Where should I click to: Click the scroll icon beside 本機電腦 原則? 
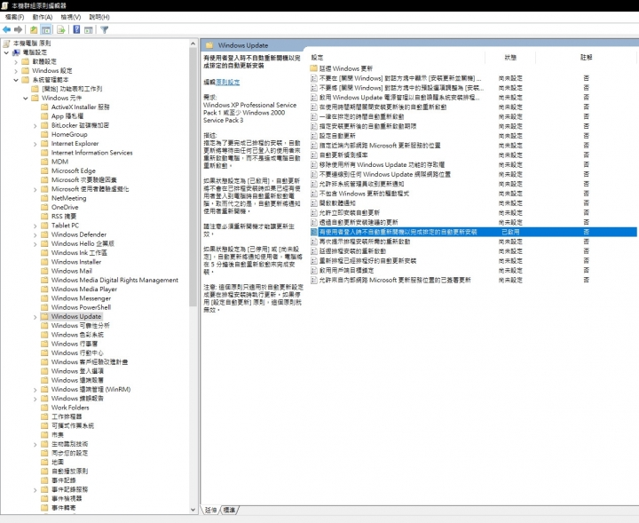[6, 44]
